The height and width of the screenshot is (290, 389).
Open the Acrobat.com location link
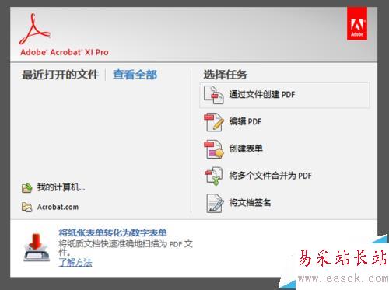pyautogui.click(x=58, y=207)
